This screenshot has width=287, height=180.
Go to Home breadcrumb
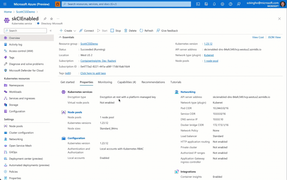coord(8,12)
